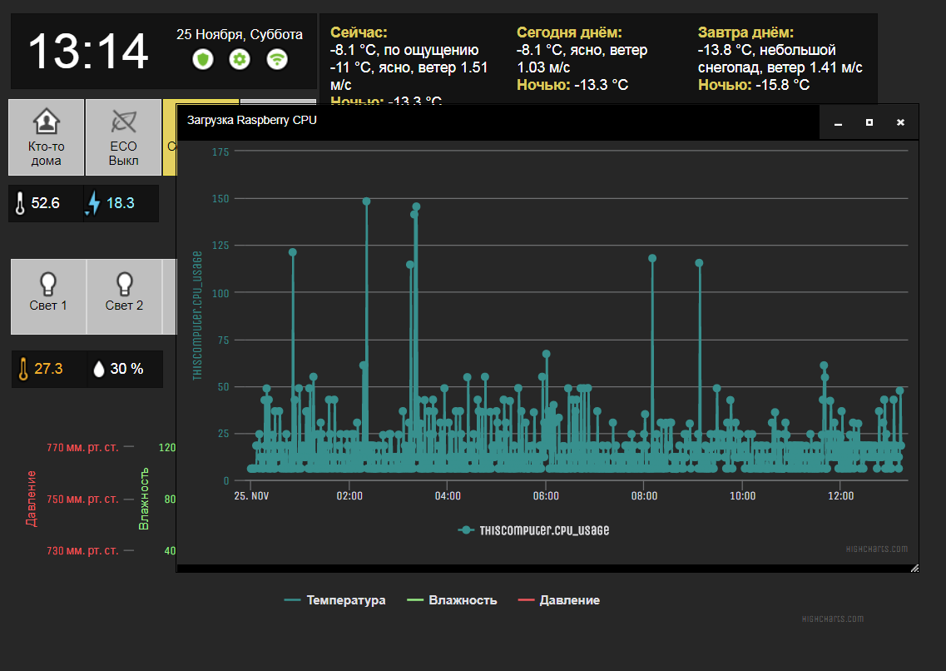946x671 pixels.
Task: Maximize the Загрузка Raspberry CPU window
Action: pos(869,122)
